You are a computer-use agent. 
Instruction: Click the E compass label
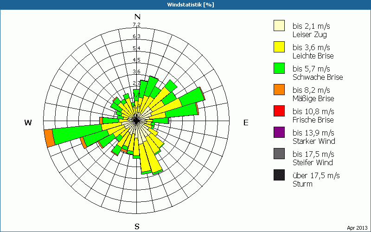point(246,122)
